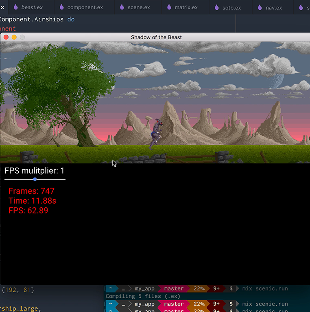The image size is (310, 312).
Task: Open the sotb.ex tab
Action: click(231, 8)
